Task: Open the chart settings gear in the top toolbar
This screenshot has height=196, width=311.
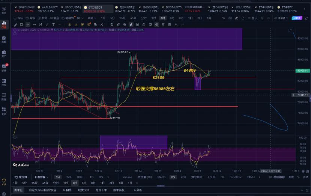Action: tap(262, 18)
